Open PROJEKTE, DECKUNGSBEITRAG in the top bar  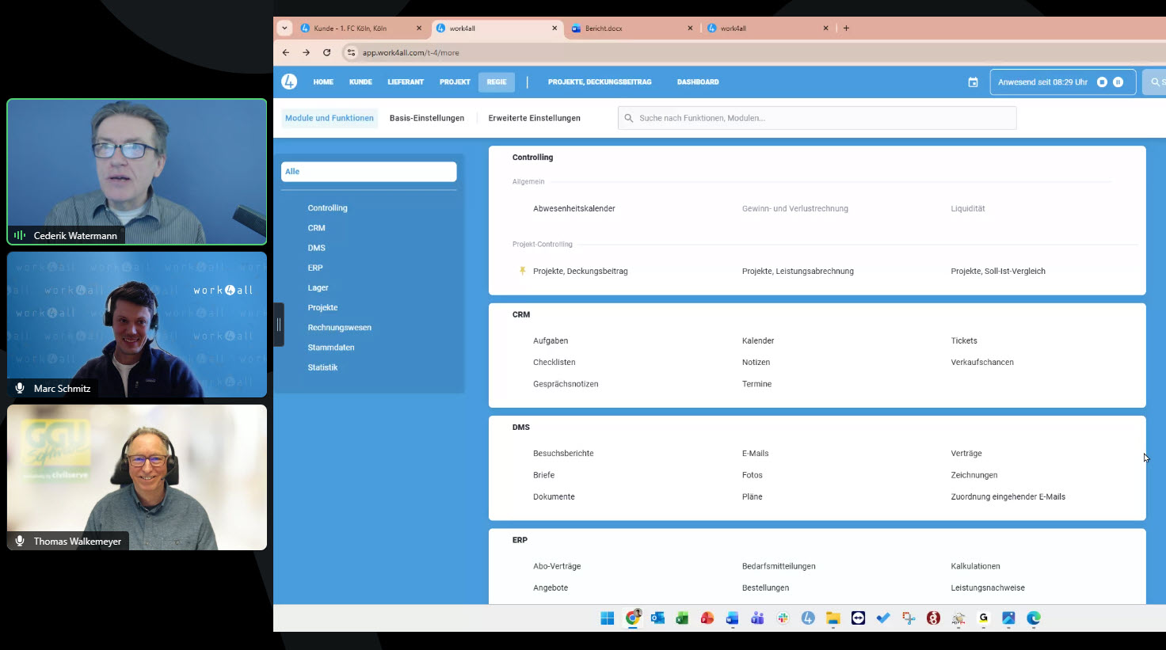[600, 82]
